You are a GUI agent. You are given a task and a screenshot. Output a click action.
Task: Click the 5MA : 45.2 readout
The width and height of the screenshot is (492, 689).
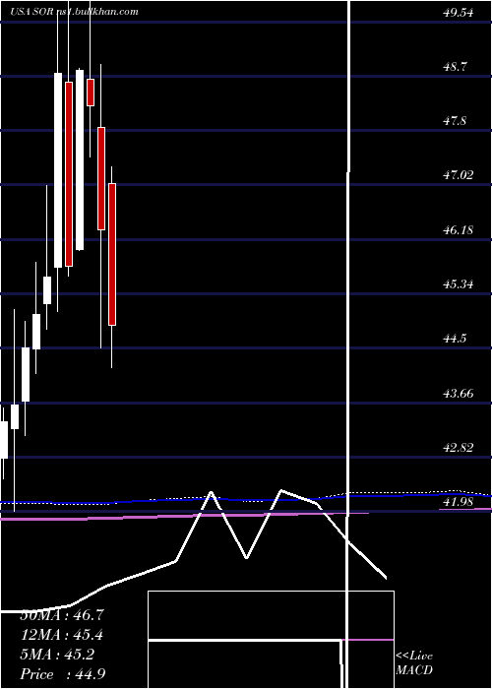tap(57, 655)
